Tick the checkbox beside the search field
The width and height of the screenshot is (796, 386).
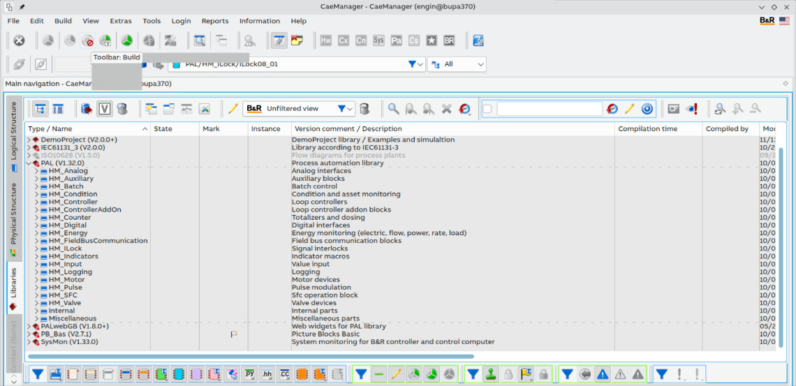[x=487, y=109]
